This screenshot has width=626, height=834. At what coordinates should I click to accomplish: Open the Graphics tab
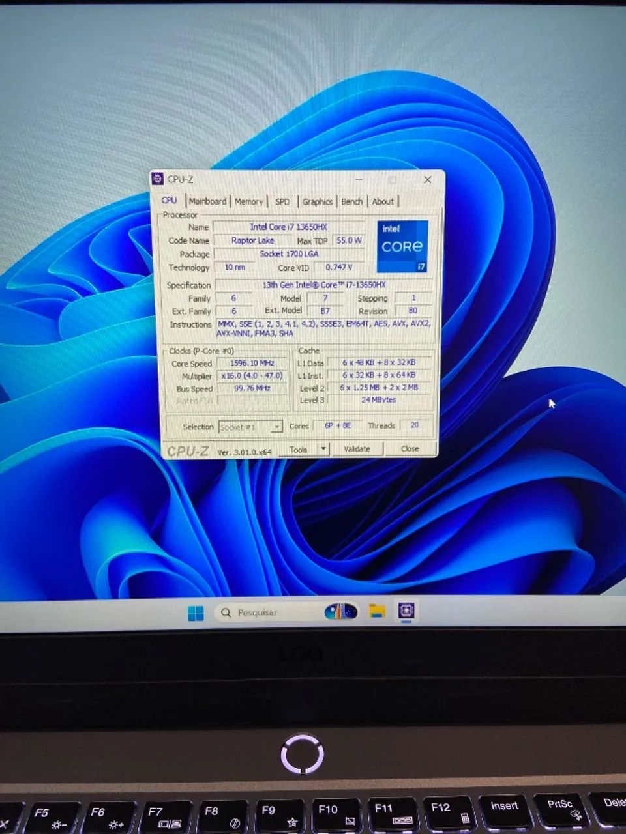click(x=318, y=201)
